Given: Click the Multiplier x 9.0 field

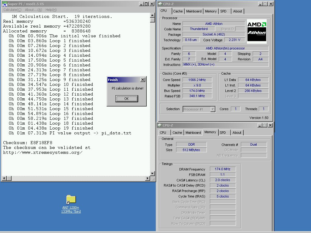Looking at the screenshot, I should [197, 85].
